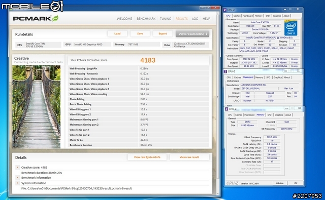
Task: Click View raw result button
Action: (x=189, y=157)
